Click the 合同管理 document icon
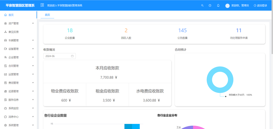The image size is (273, 129). 5,66
